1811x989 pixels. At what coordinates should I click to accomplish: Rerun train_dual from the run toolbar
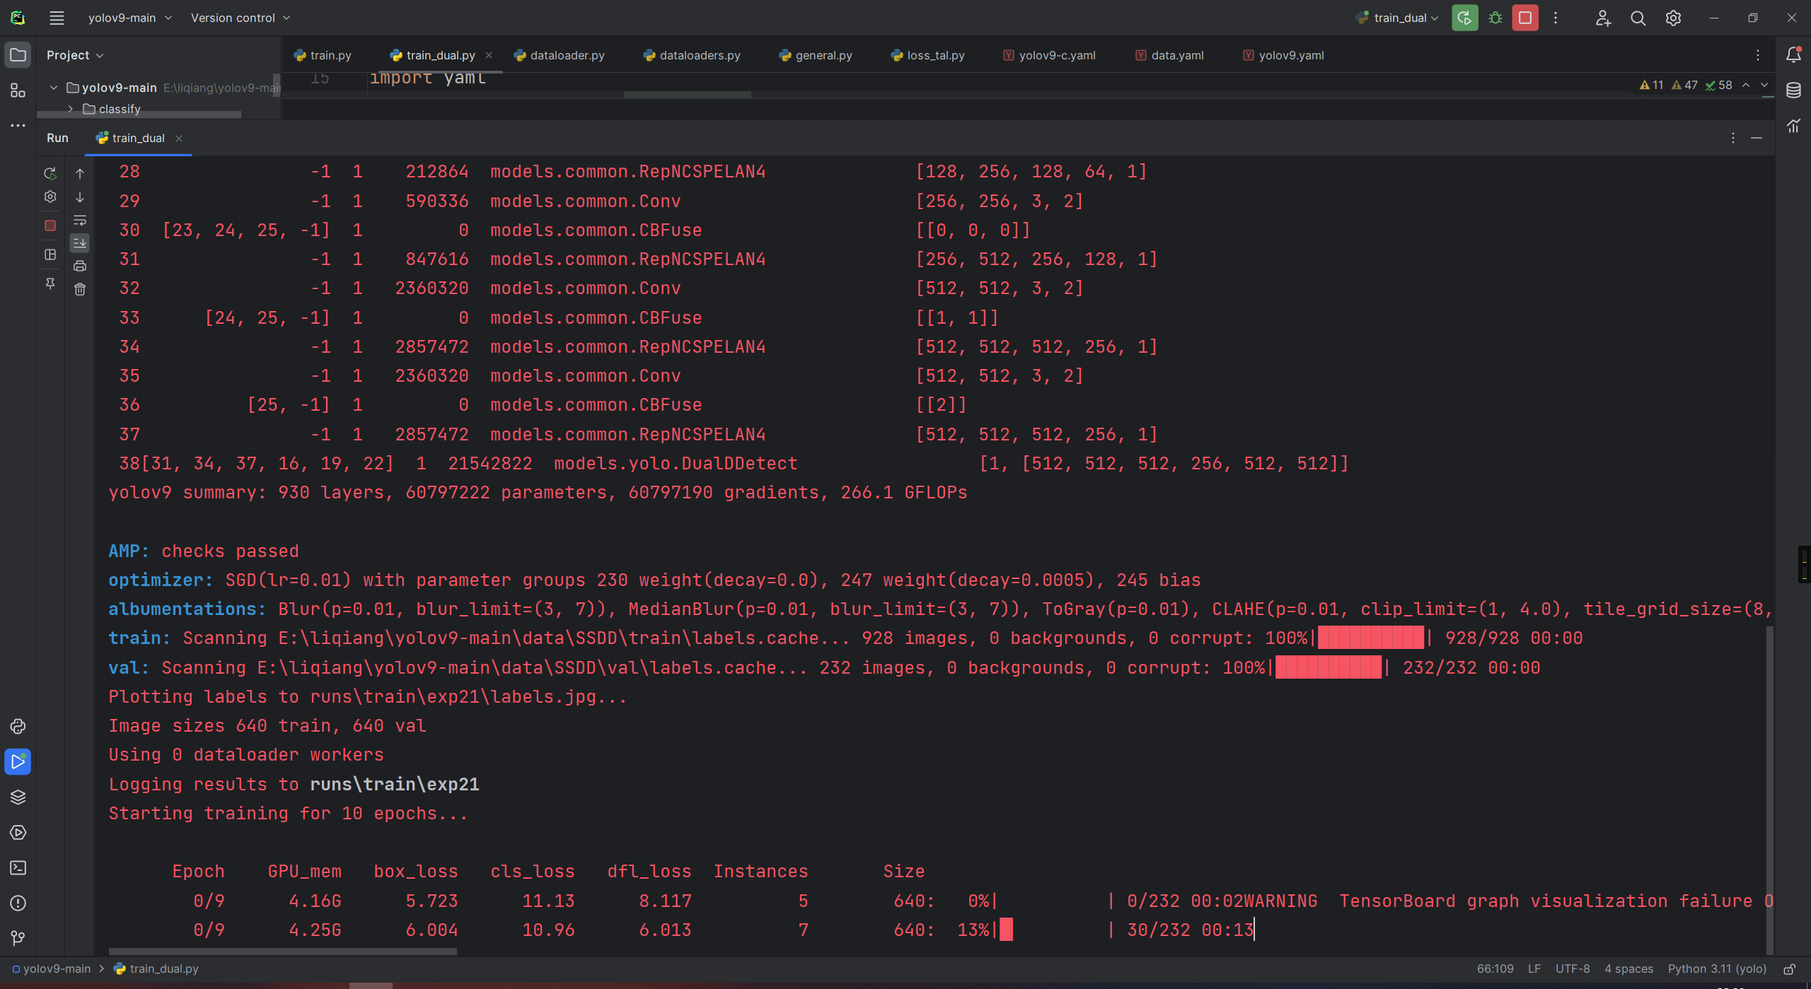click(x=50, y=173)
